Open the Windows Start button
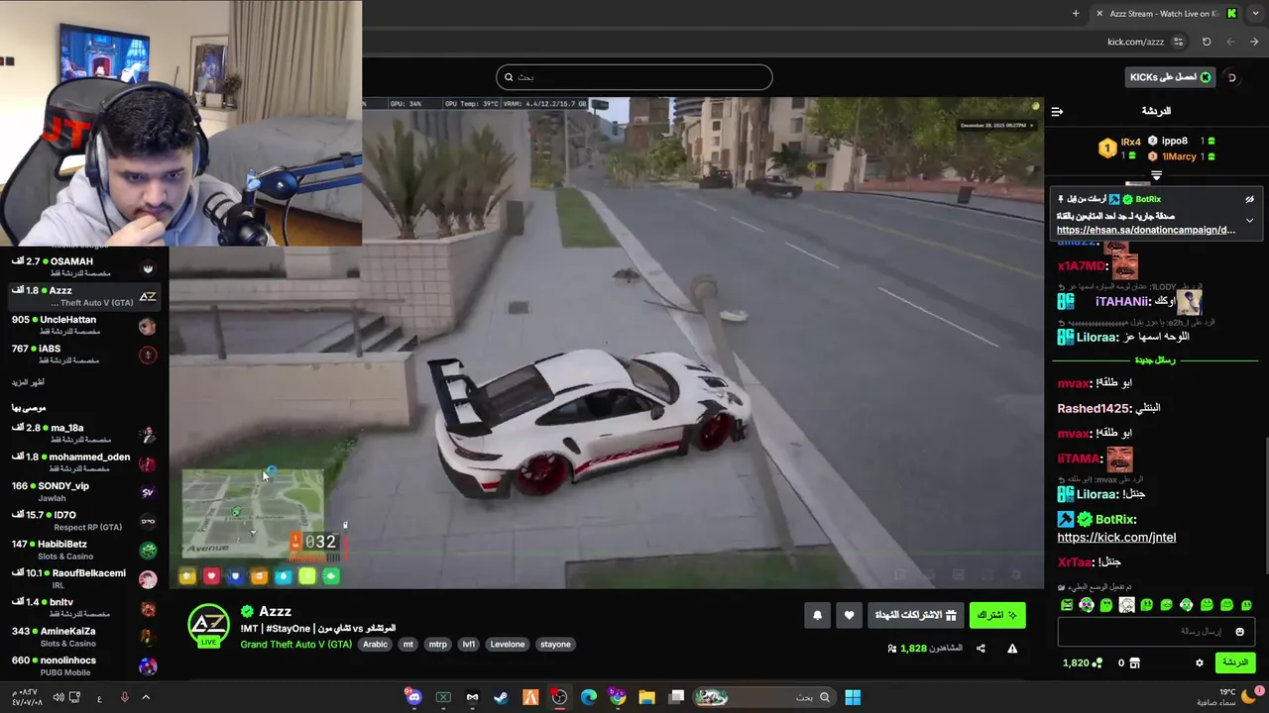The image size is (1269, 713). pyautogui.click(x=853, y=697)
